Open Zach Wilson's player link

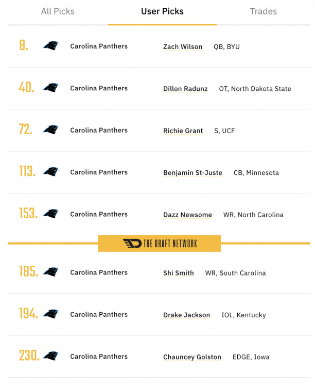point(183,47)
